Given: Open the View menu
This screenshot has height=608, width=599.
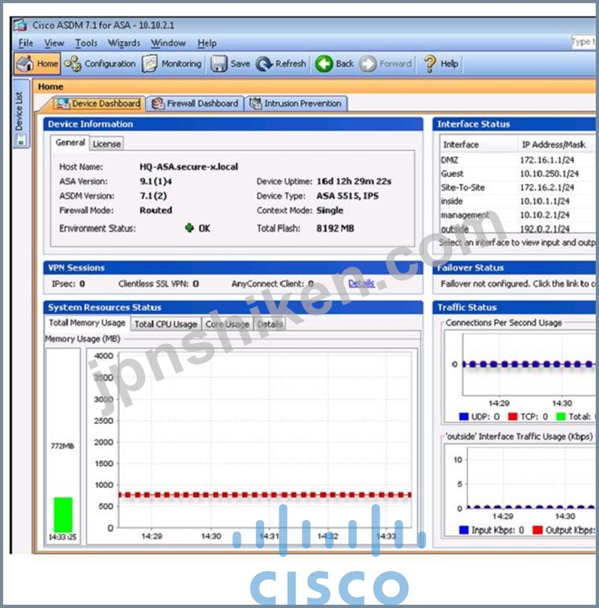Looking at the screenshot, I should [x=54, y=43].
